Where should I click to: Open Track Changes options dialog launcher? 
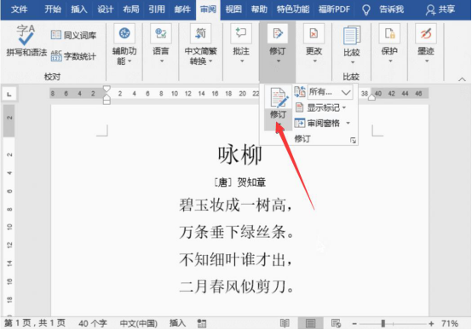(x=353, y=141)
